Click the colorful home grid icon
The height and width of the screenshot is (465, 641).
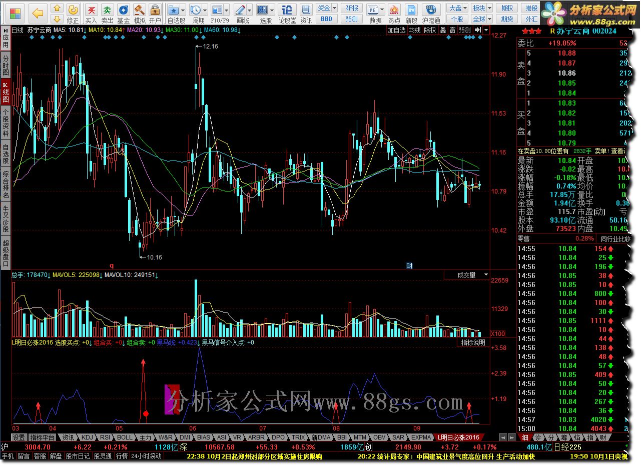point(15,12)
